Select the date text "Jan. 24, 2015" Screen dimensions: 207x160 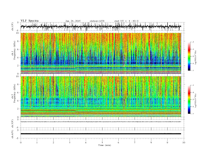73,21
